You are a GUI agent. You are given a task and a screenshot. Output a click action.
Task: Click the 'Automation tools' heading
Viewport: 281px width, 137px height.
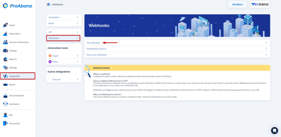[x=58, y=48]
